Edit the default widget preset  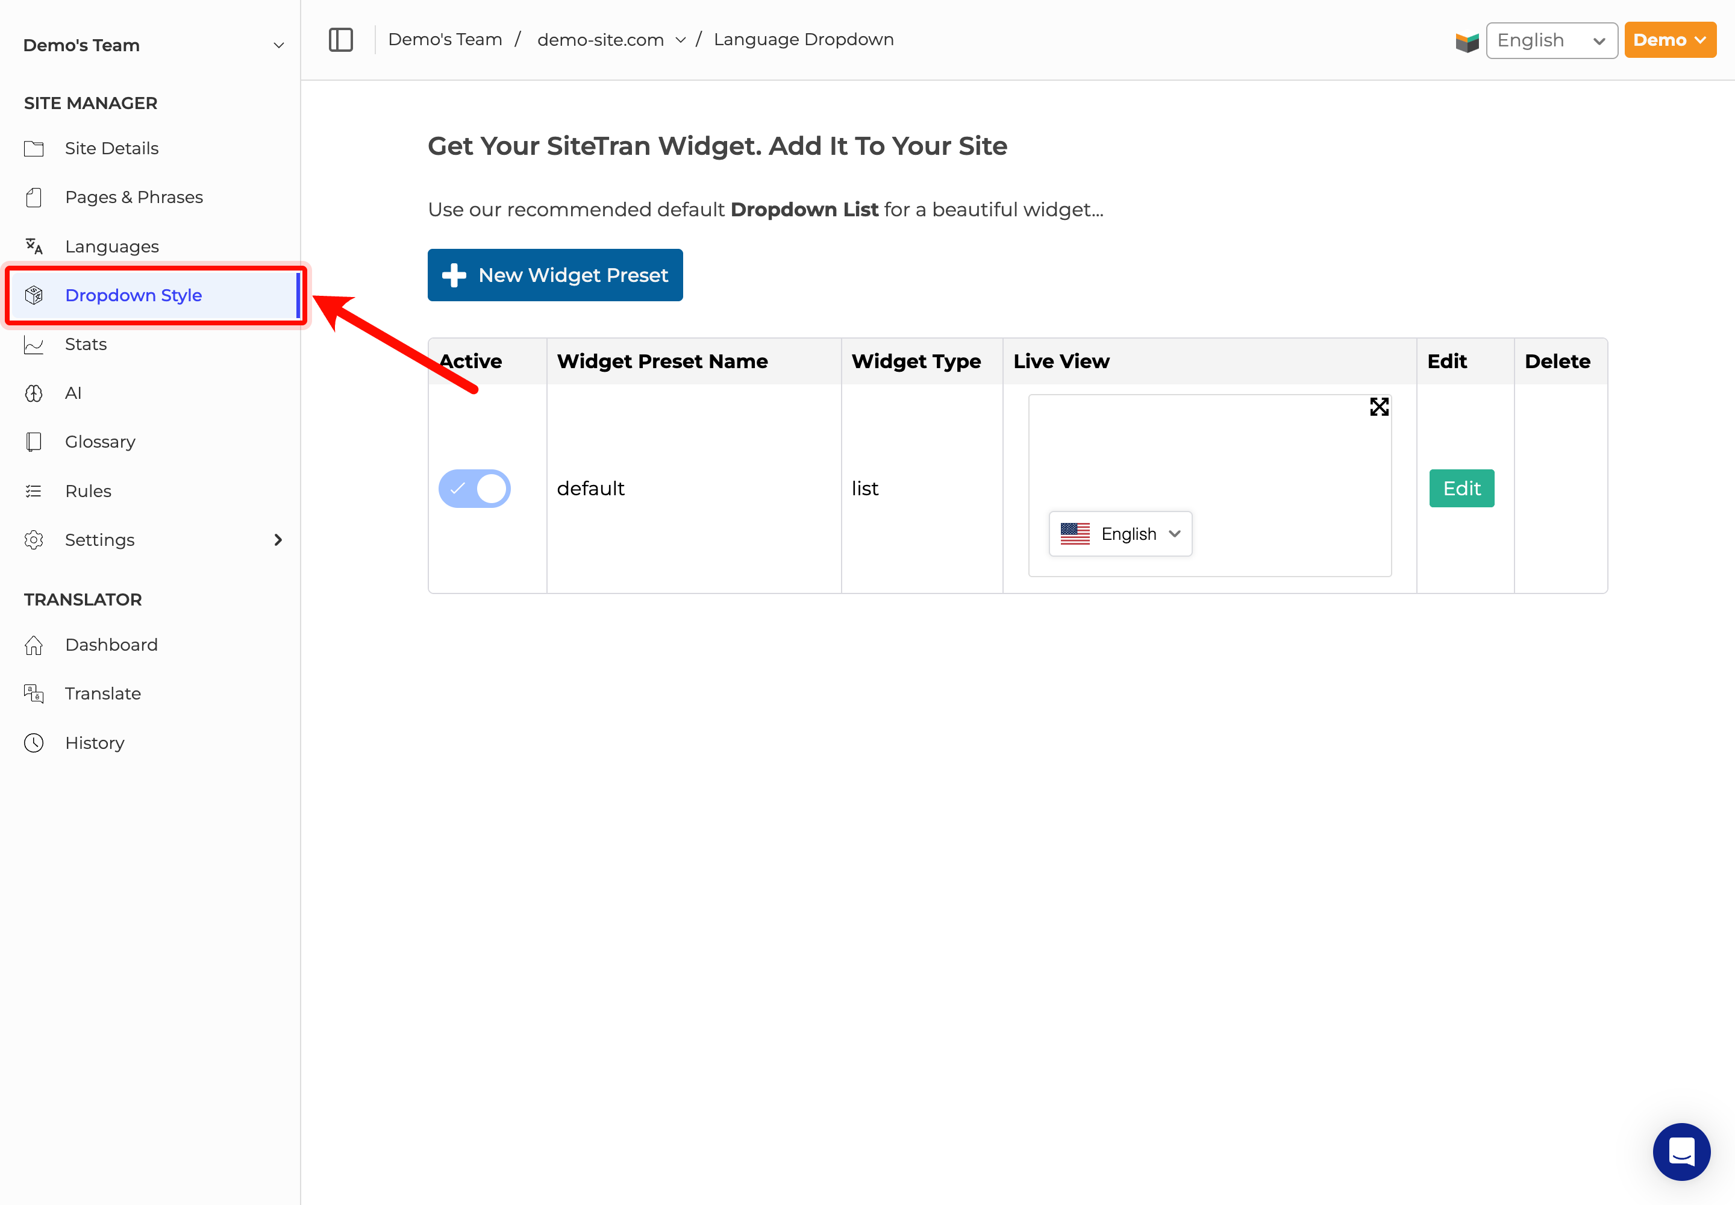1461,489
